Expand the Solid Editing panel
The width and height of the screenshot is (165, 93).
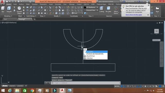click(x=31, y=16)
